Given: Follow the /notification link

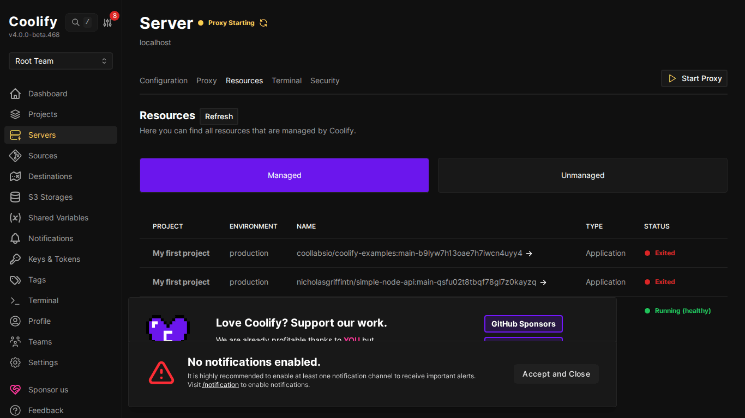Looking at the screenshot, I should [220, 384].
